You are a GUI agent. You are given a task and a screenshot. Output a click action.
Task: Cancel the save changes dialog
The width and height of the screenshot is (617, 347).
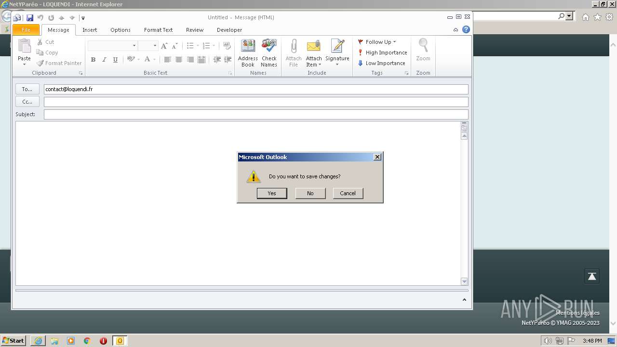click(348, 193)
